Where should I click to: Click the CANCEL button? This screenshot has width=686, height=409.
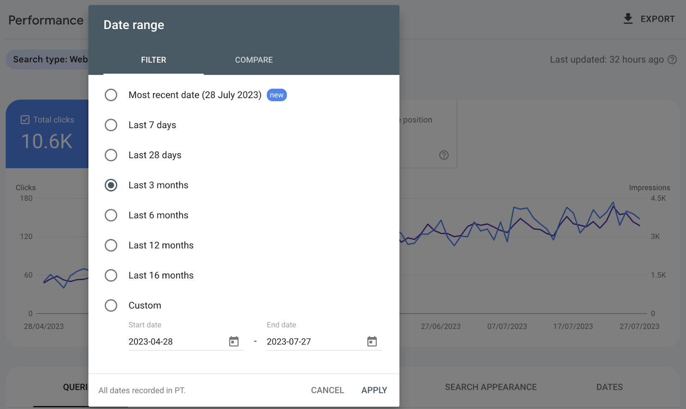[327, 390]
